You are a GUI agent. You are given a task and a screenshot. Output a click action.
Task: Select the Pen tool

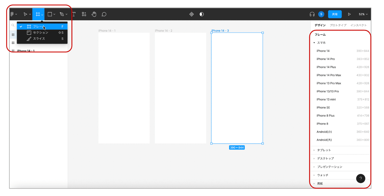tap(62, 14)
